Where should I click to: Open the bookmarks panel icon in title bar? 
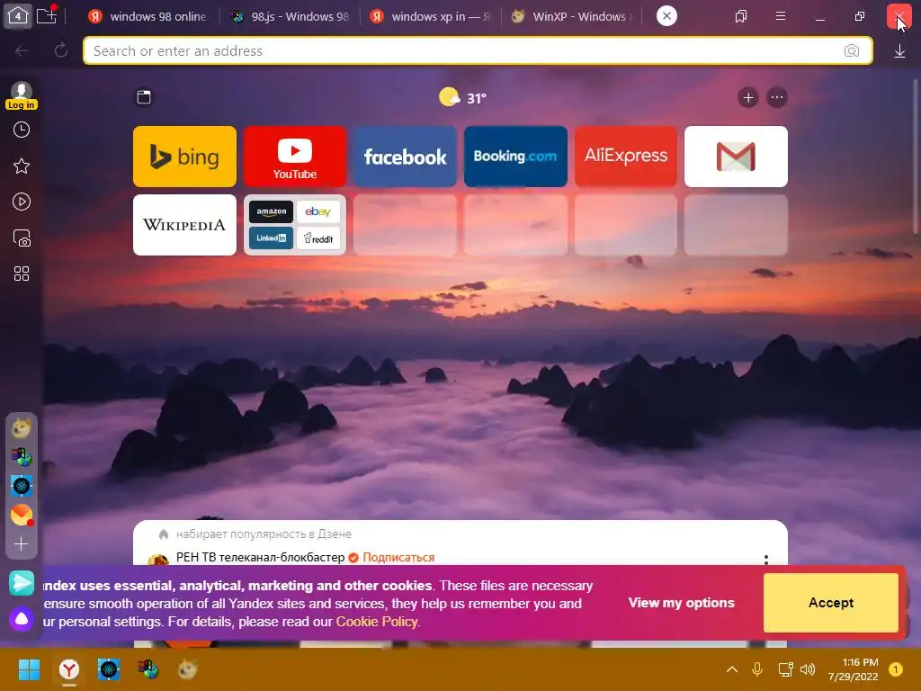741,16
